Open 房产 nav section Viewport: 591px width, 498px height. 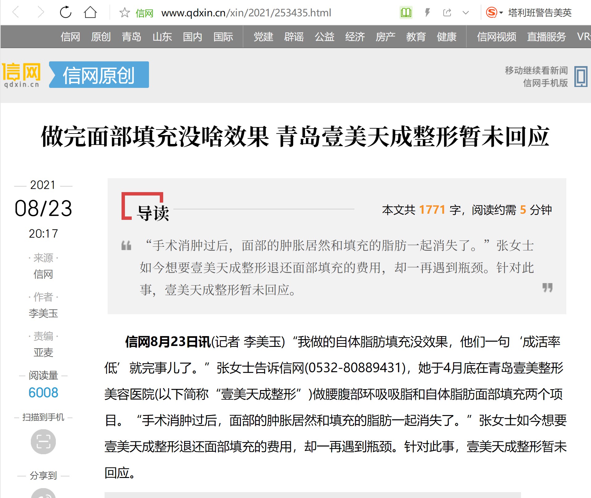pyautogui.click(x=386, y=37)
